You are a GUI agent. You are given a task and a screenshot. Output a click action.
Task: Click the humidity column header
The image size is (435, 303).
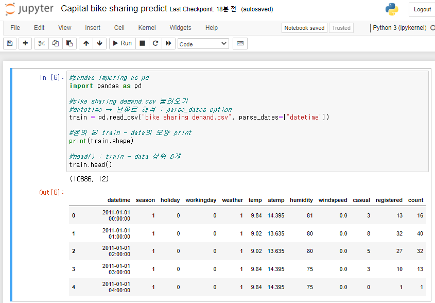(x=301, y=200)
